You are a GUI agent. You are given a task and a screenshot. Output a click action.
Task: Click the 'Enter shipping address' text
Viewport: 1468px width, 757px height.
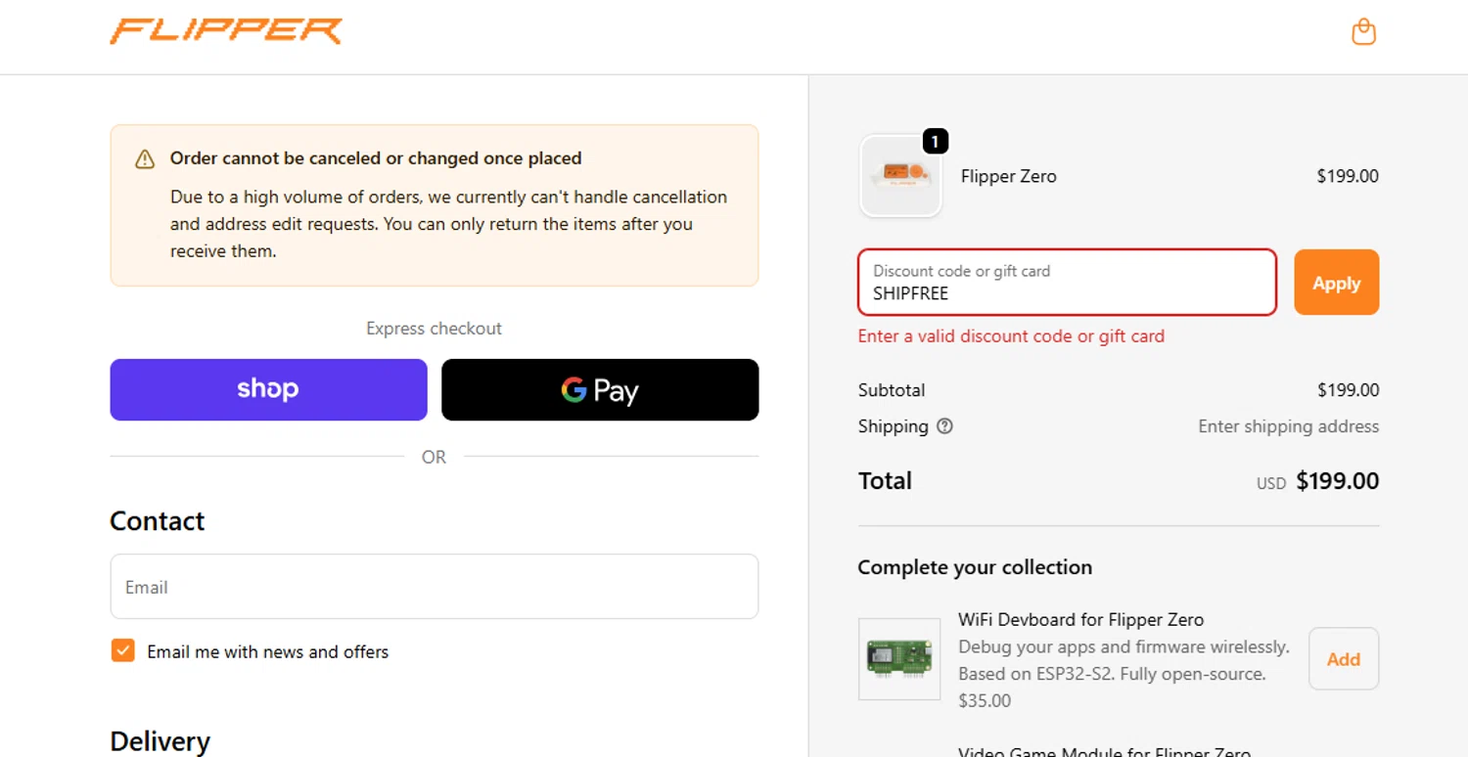(1288, 426)
